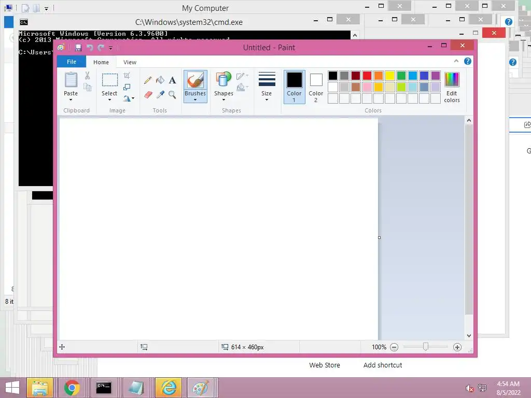The width and height of the screenshot is (531, 398).
Task: Open Chrome from the taskbar
Action: pyautogui.click(x=72, y=388)
